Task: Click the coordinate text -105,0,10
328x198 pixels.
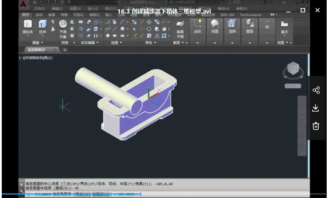Action: click(x=164, y=184)
